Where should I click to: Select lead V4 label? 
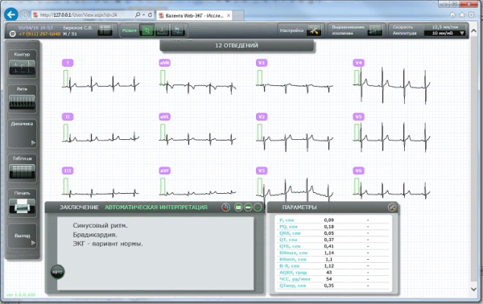click(358, 63)
